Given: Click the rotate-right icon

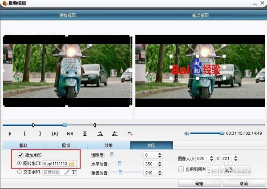Looking at the screenshot, I should coord(100,133).
